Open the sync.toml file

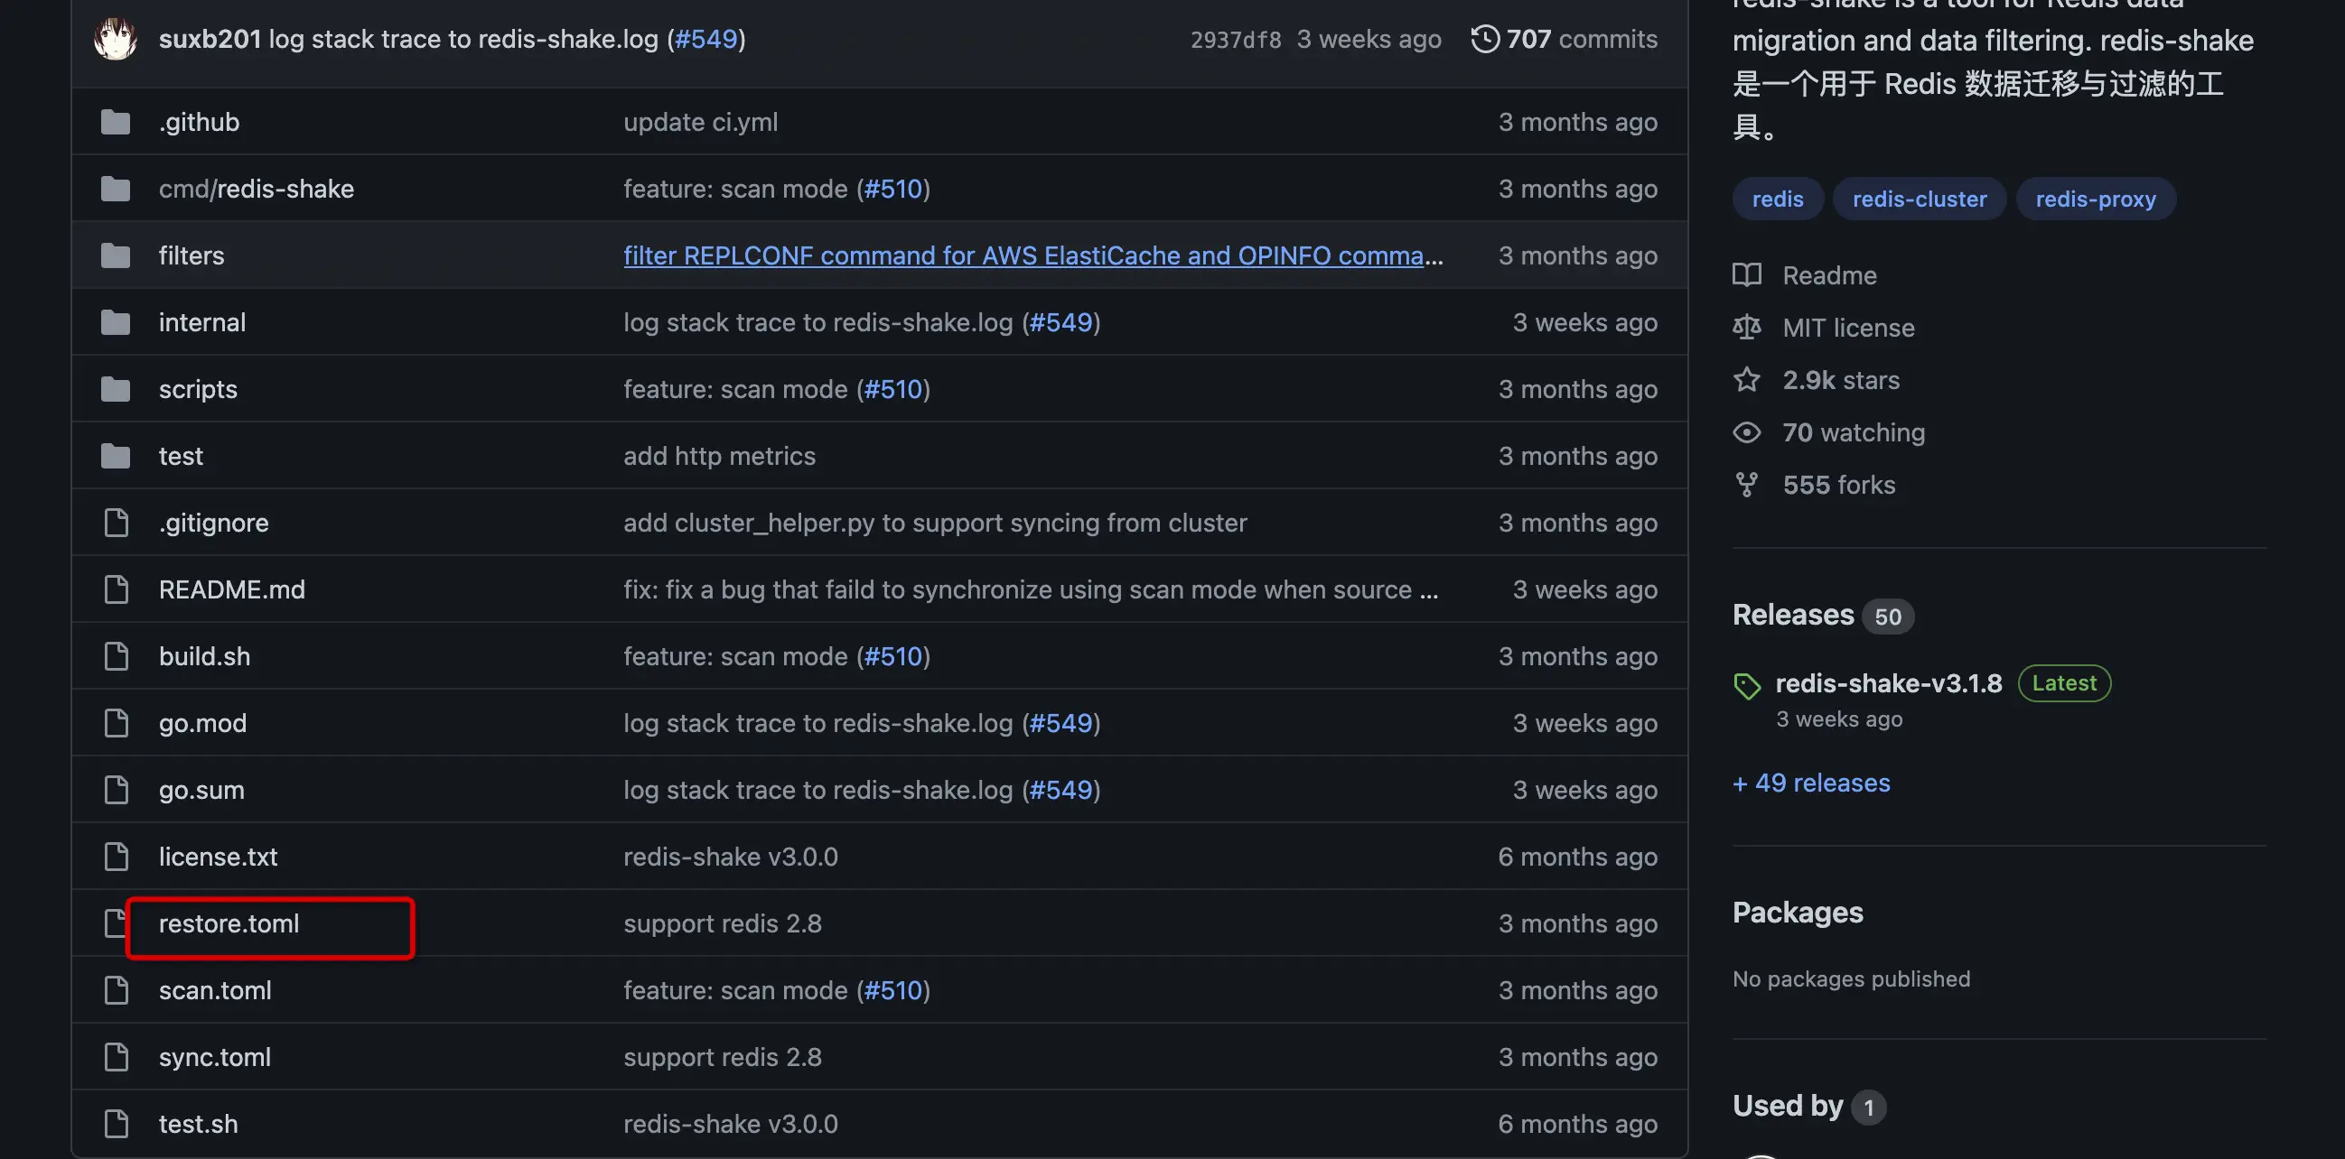tap(215, 1057)
